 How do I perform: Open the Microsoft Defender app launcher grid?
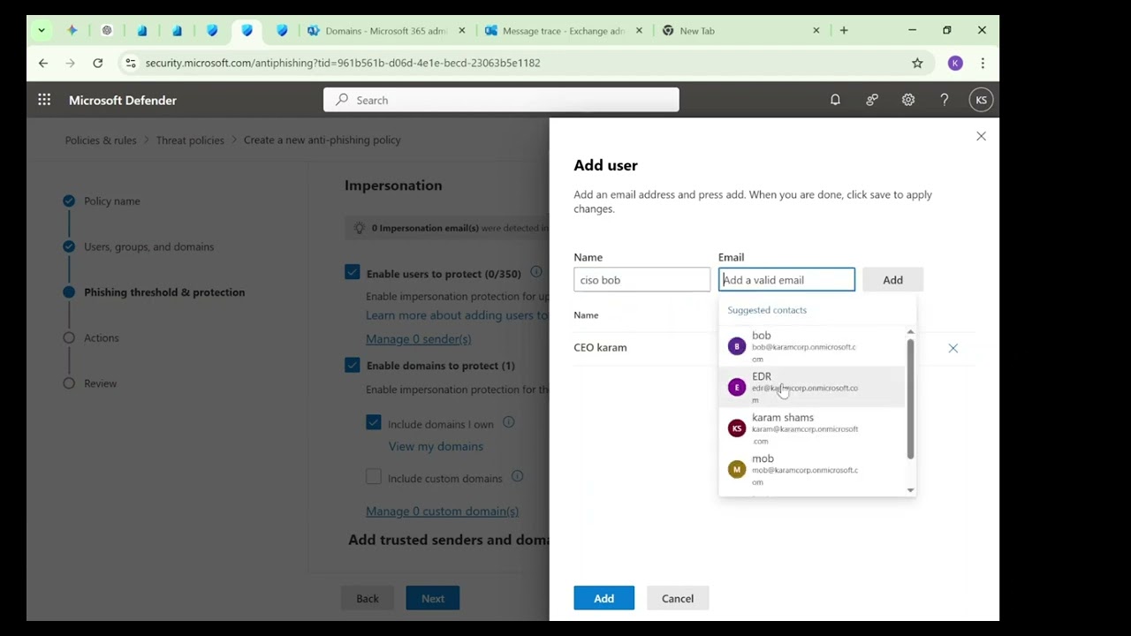pos(44,100)
